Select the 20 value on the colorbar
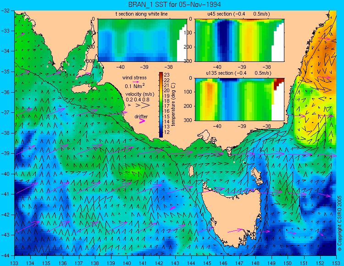The image size is (344, 266). [x=167, y=90]
